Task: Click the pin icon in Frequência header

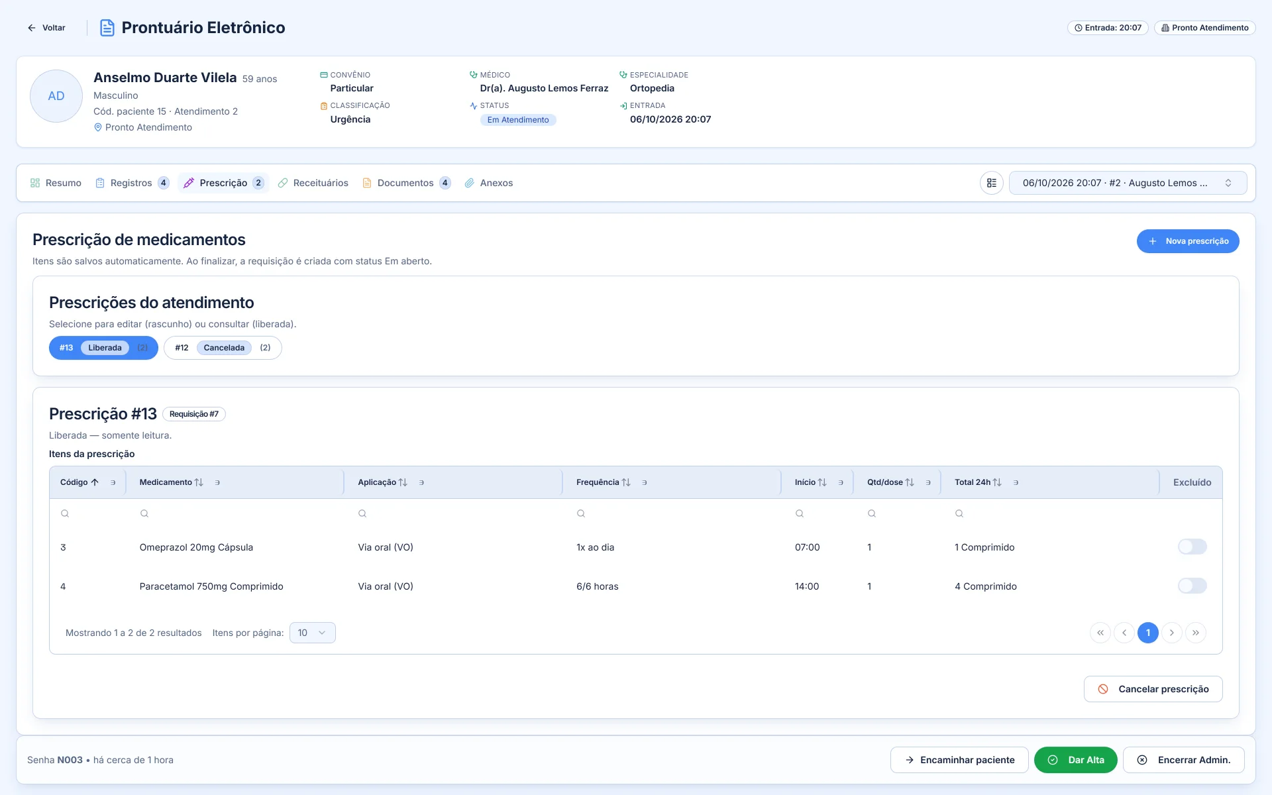Action: tap(645, 482)
